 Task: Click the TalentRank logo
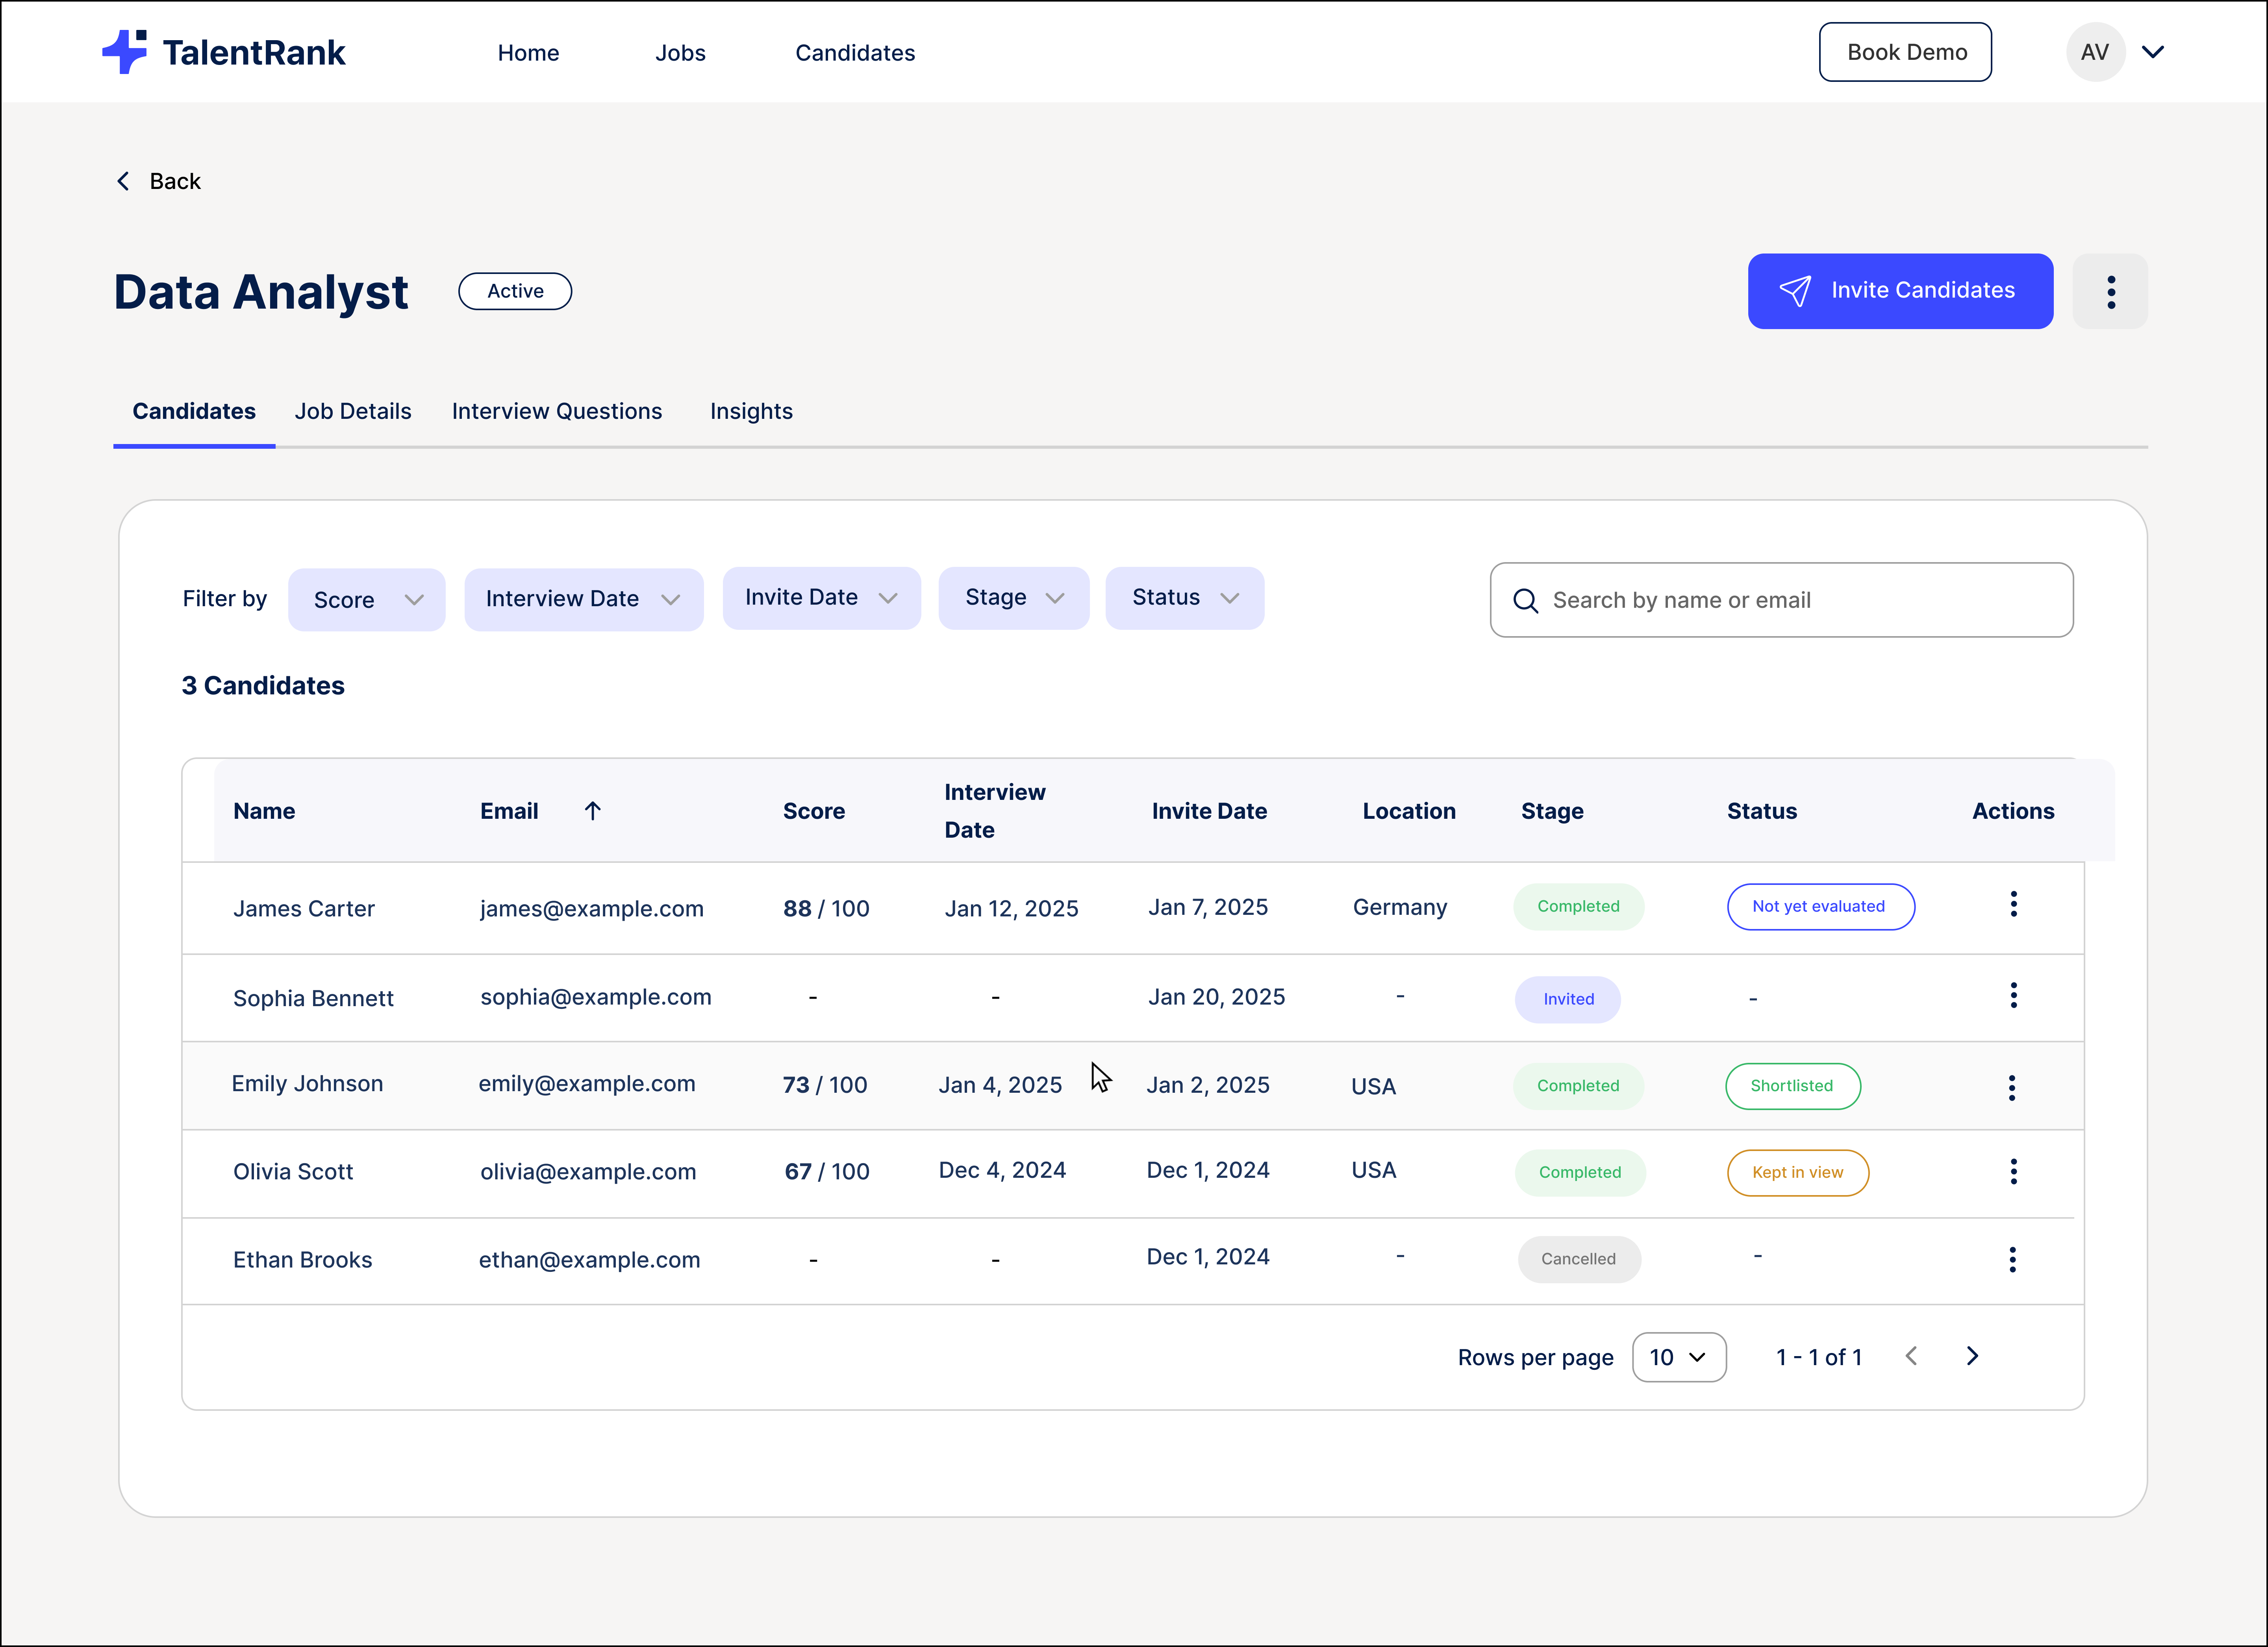point(224,52)
